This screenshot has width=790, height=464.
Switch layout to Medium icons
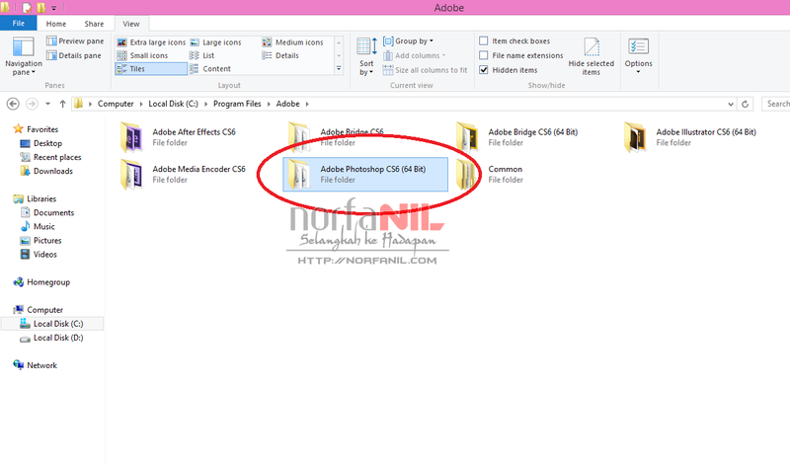point(292,42)
